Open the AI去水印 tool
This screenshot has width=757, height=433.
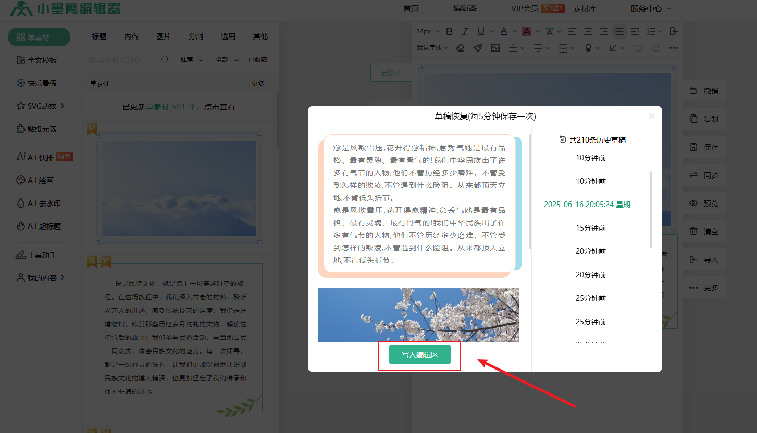click(39, 203)
